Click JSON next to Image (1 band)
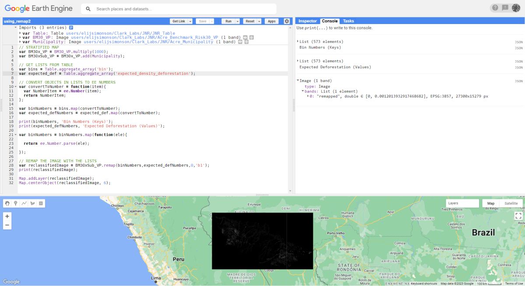This screenshot has width=525, height=286. [x=518, y=81]
